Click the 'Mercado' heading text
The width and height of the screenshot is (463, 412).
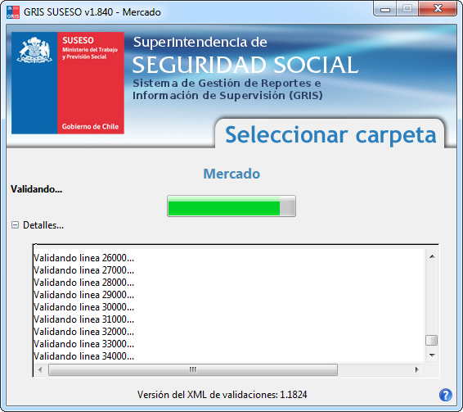pyautogui.click(x=231, y=174)
